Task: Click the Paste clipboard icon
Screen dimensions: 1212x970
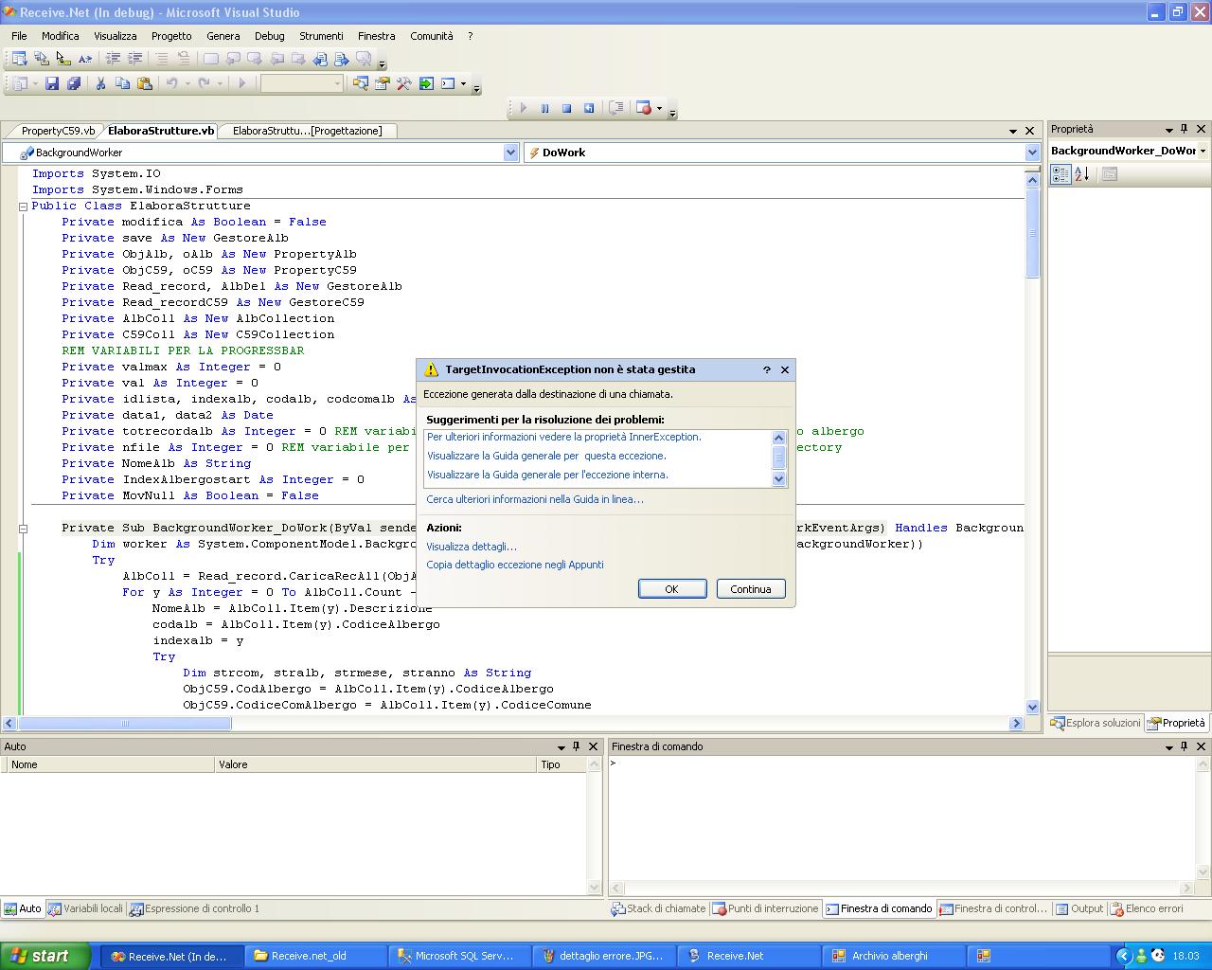Action: (x=144, y=83)
